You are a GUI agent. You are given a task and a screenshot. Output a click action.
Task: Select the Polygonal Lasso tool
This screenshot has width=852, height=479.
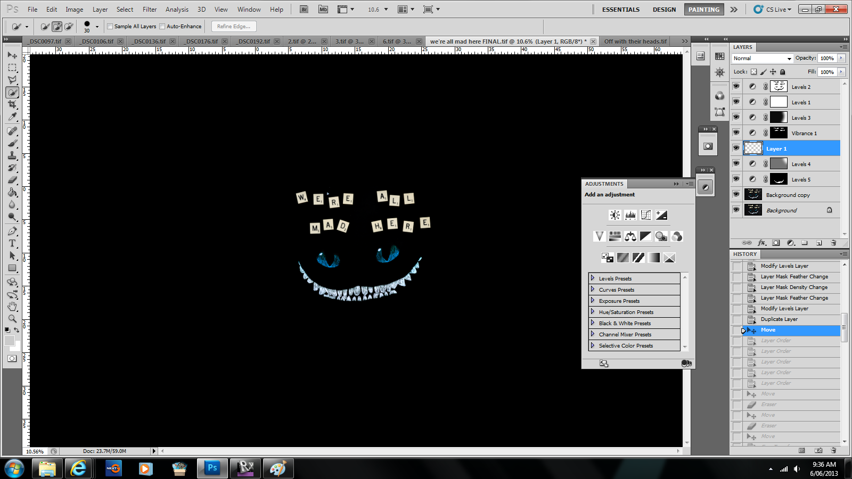[12, 80]
